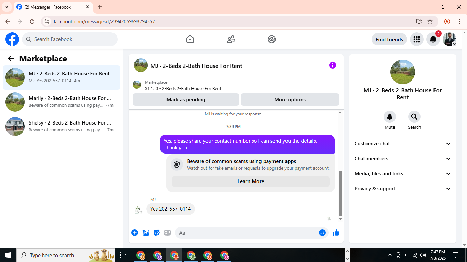467x262 pixels.
Task: Attach a photo using image icon
Action: [x=146, y=233]
